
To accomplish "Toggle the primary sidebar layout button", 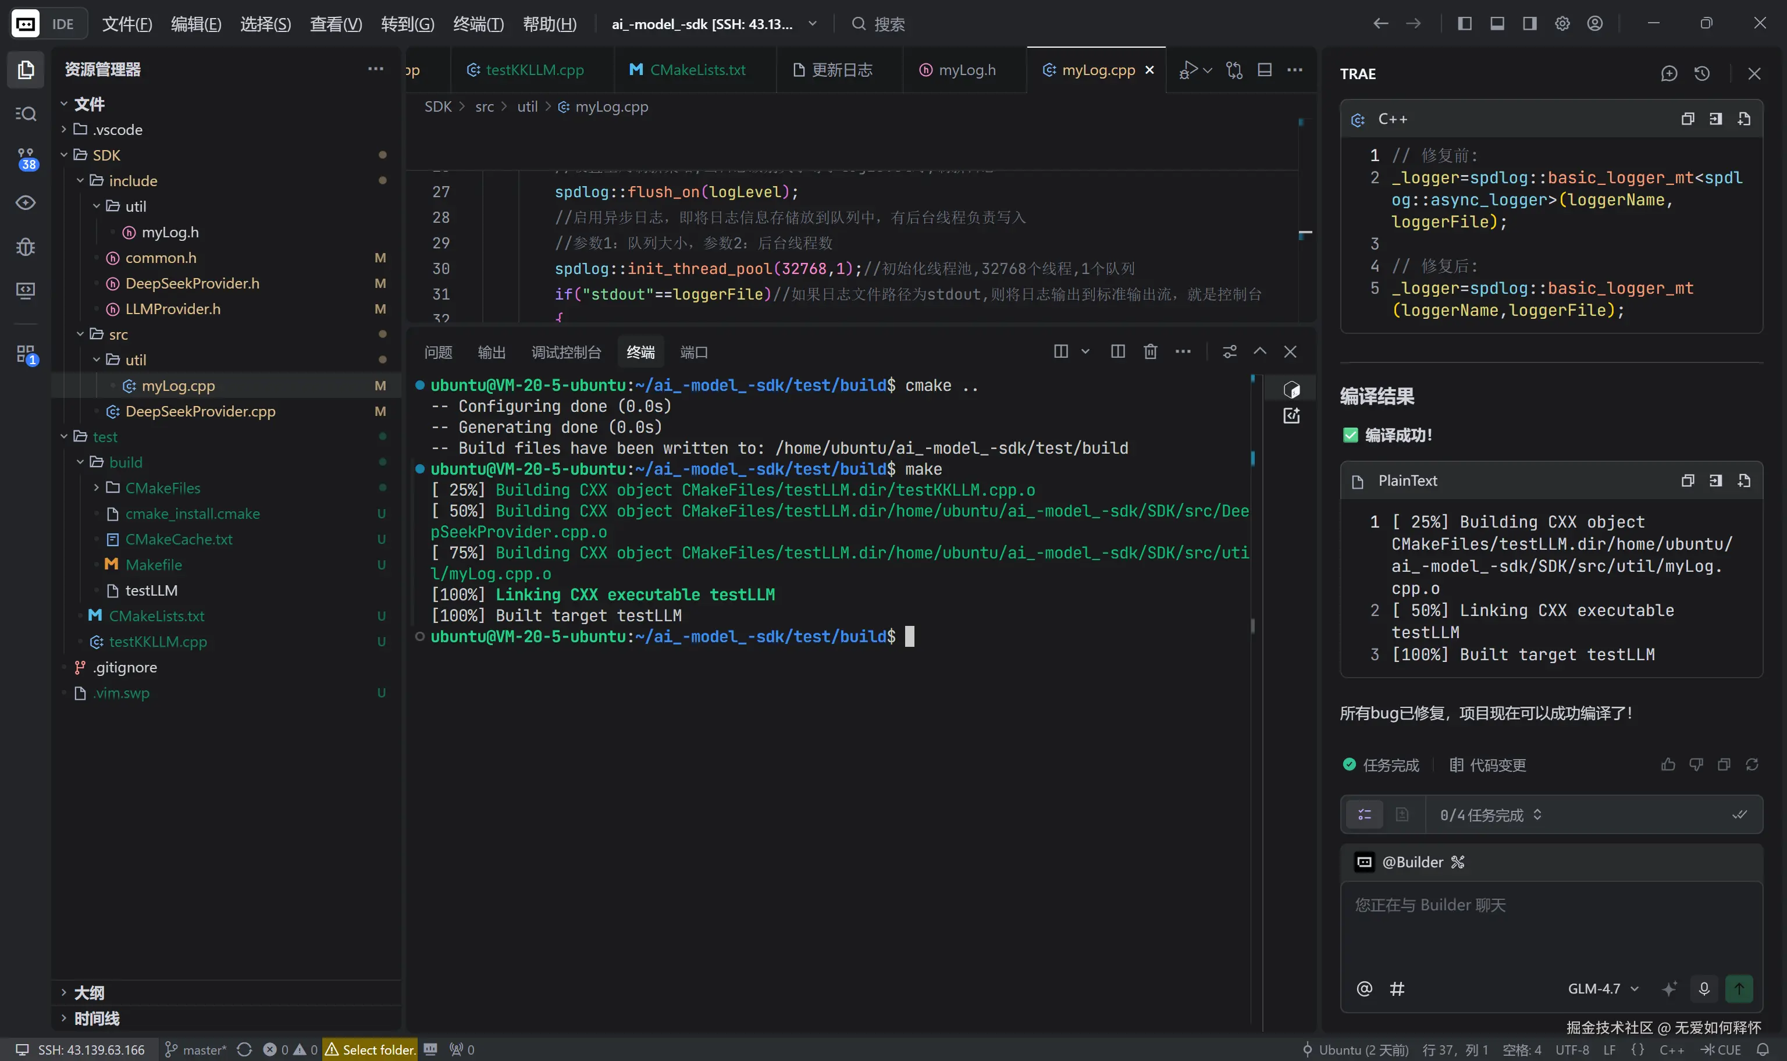I will (1465, 24).
